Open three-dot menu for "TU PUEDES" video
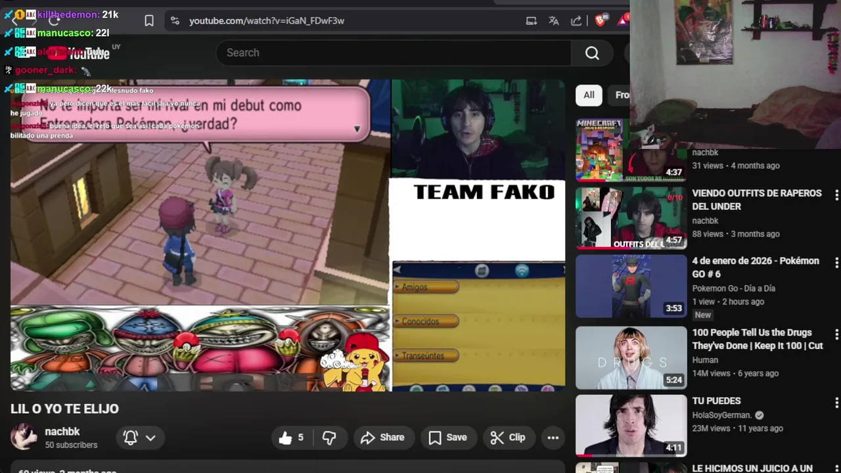The height and width of the screenshot is (473, 841). point(836,403)
